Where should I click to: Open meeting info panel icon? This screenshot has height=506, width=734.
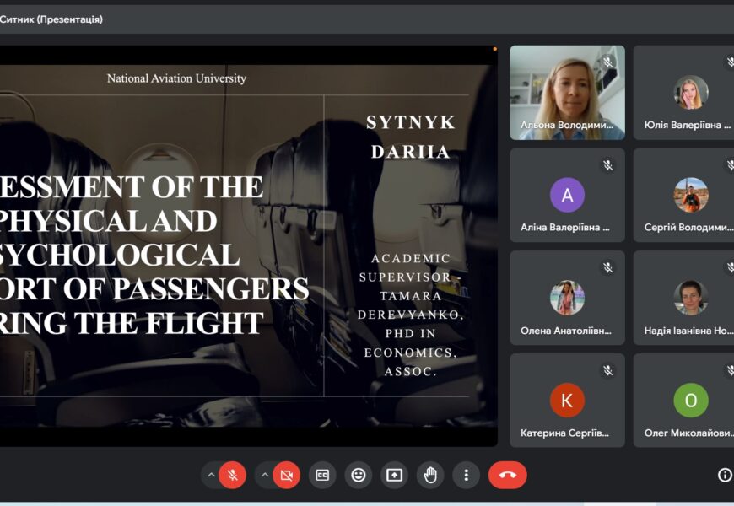click(724, 476)
